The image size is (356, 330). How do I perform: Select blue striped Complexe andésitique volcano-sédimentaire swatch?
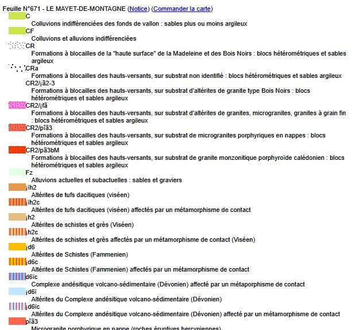pyautogui.click(x=17, y=277)
